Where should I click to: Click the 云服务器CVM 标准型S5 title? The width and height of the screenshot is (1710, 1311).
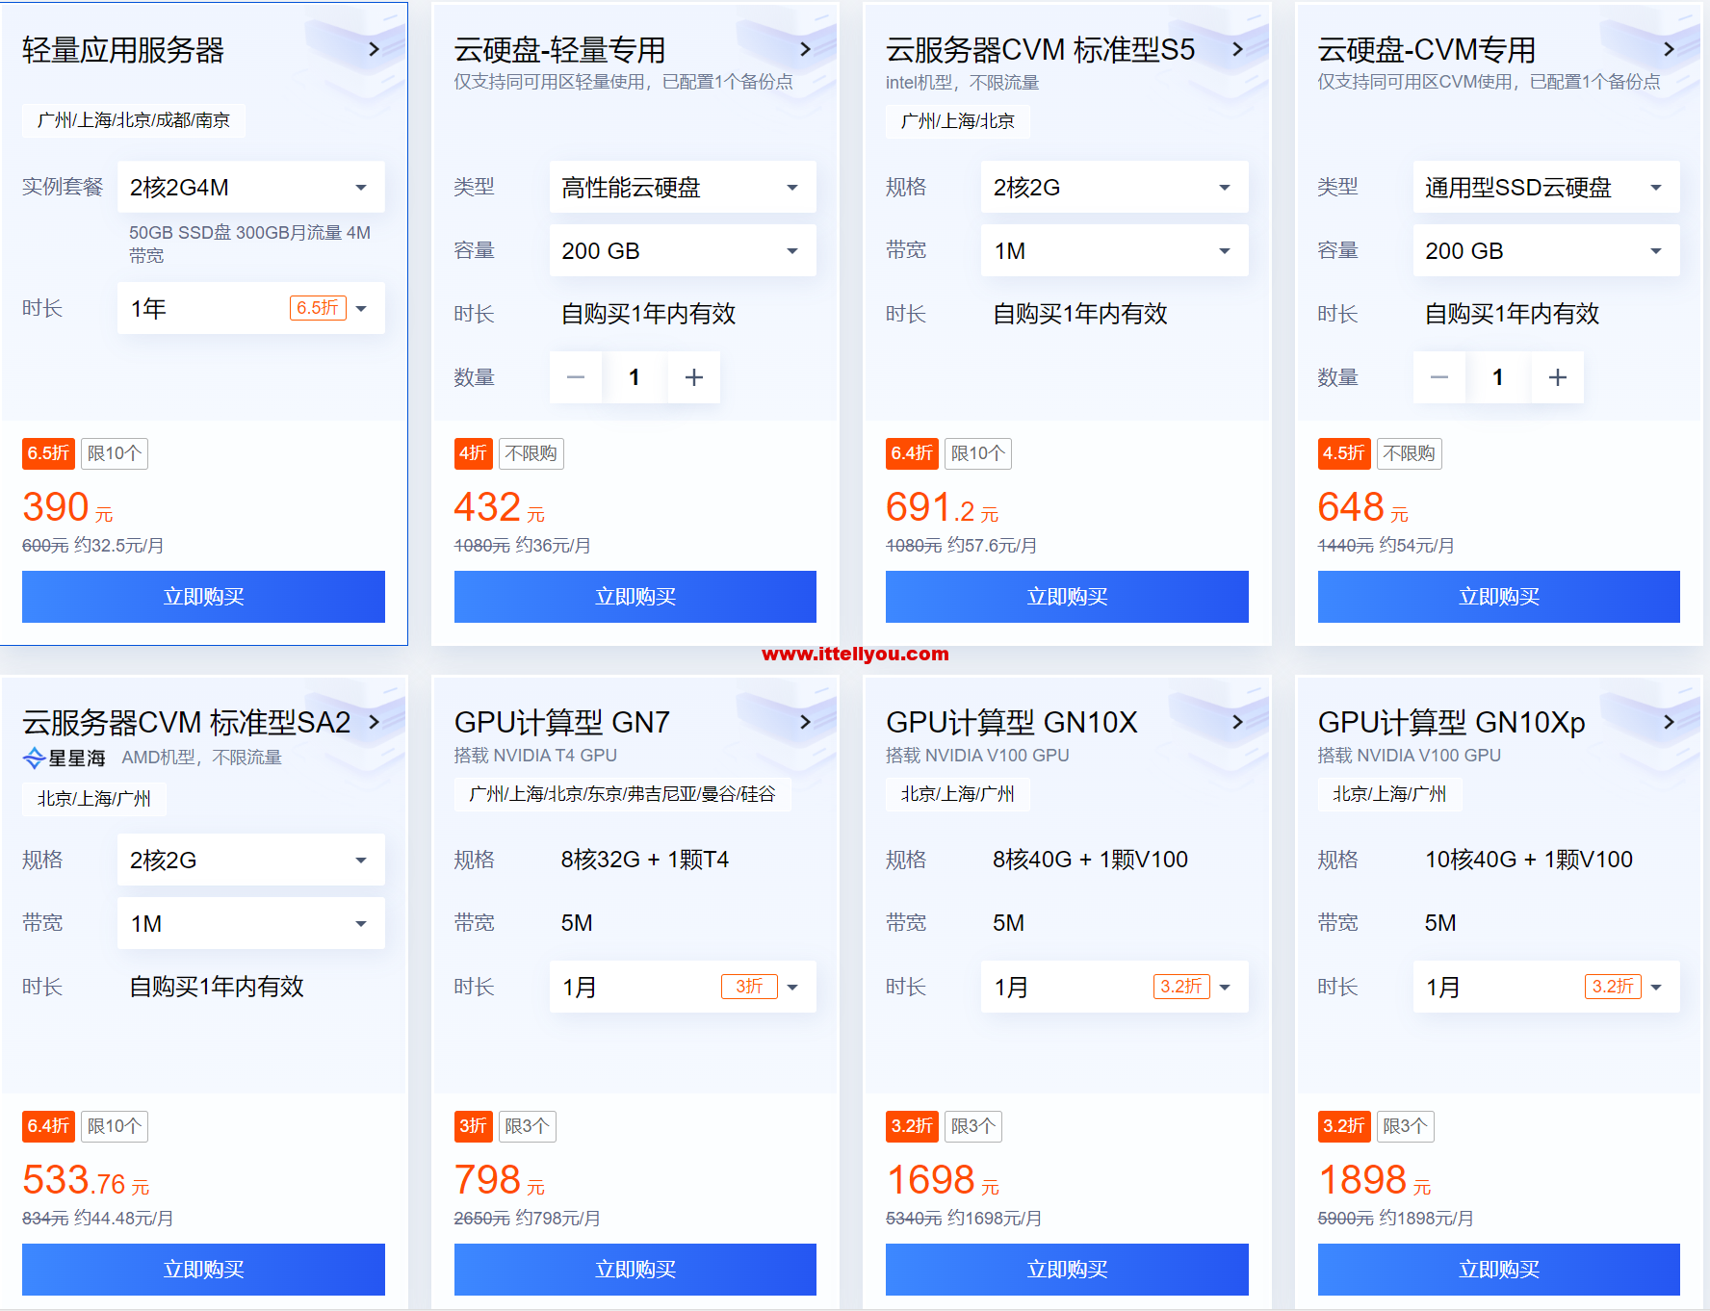tap(1040, 50)
